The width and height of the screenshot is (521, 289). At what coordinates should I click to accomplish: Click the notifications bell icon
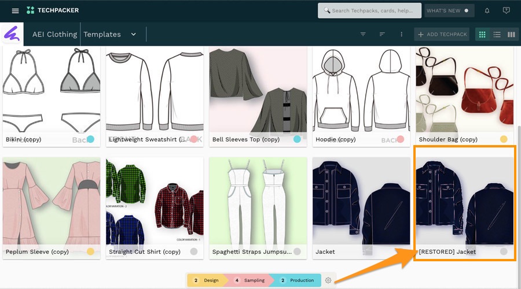[487, 10]
